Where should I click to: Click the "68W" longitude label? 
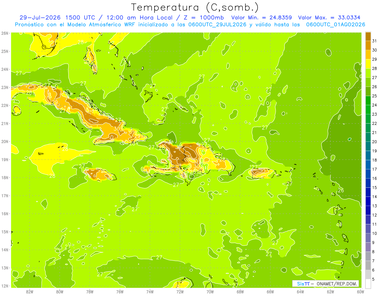[x=240, y=292]
